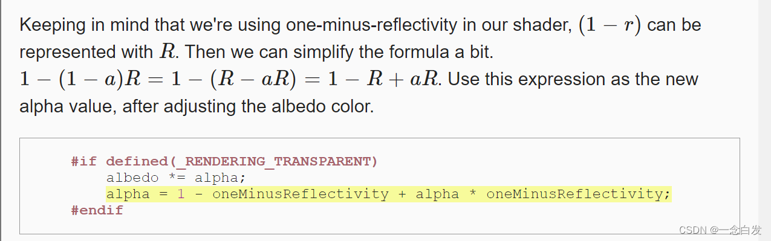Click the italic R symbol after 'represented with'
The width and height of the screenshot is (771, 241).
point(166,52)
